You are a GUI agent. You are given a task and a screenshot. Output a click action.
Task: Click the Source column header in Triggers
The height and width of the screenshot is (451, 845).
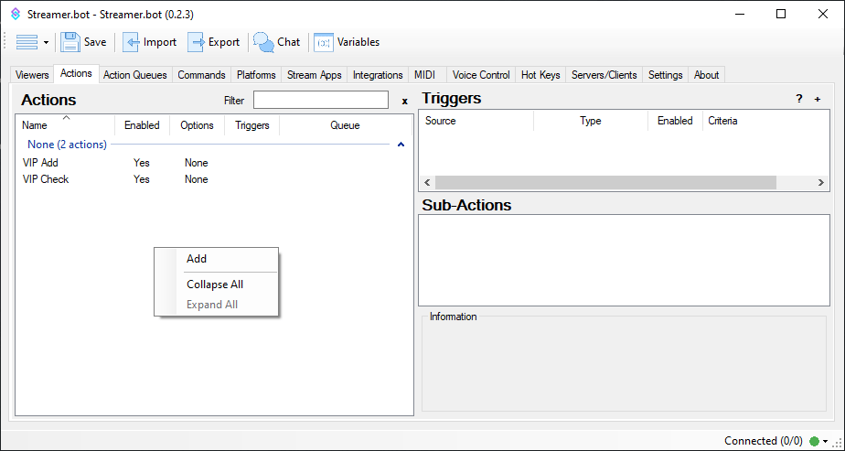coord(476,121)
